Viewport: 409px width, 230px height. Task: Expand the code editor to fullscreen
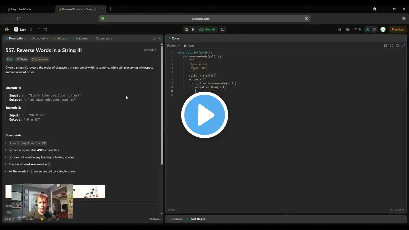pos(403,46)
